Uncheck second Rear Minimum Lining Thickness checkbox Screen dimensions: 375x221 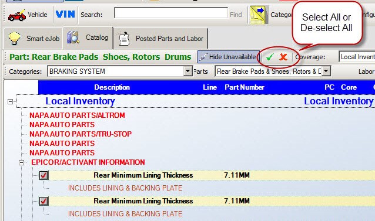coord(43,201)
